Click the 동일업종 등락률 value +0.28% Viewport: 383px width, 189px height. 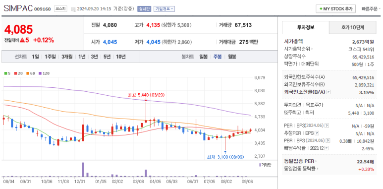coord(366,169)
